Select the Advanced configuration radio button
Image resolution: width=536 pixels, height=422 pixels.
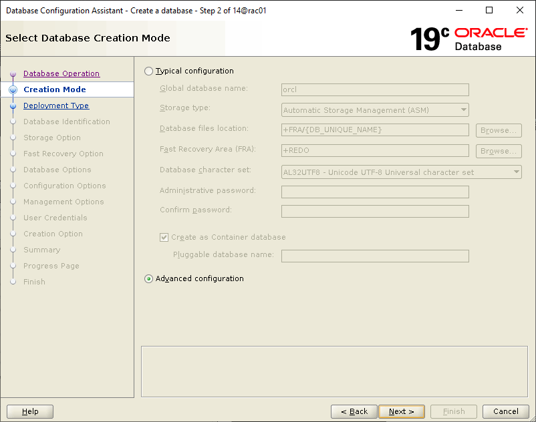[148, 279]
